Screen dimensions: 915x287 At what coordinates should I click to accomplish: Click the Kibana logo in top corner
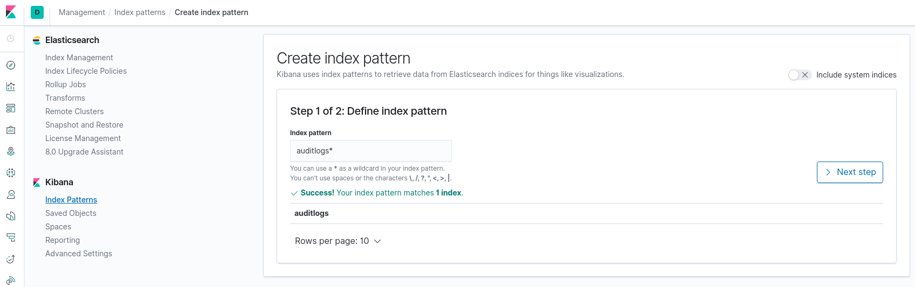11,12
